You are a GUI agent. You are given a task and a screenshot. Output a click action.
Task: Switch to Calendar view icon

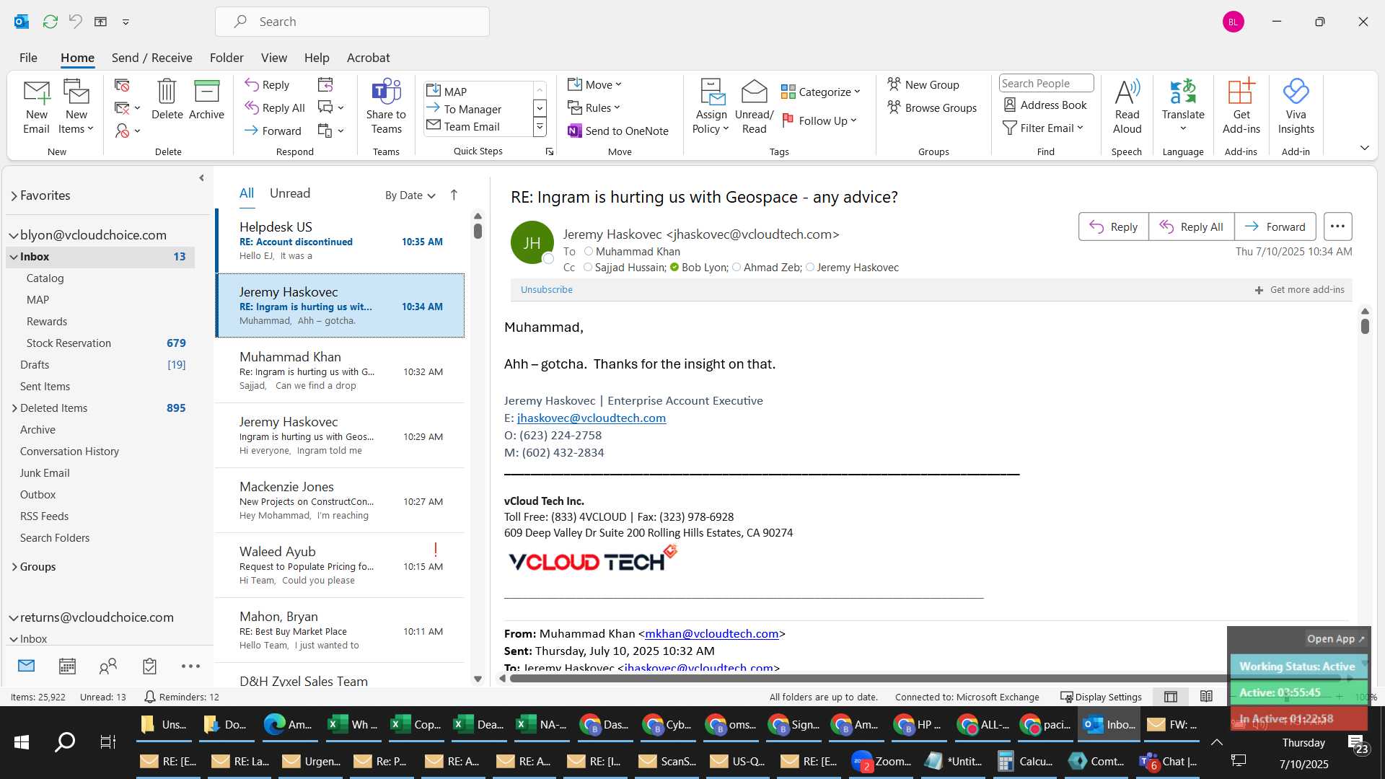point(67,666)
